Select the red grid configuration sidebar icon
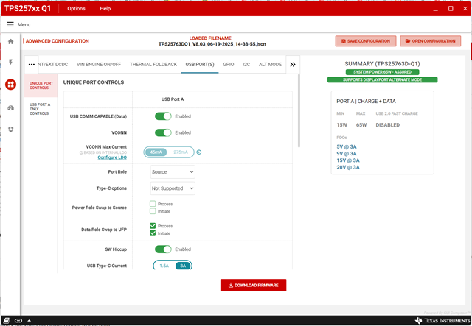The width and height of the screenshot is (472, 326). 11,85
